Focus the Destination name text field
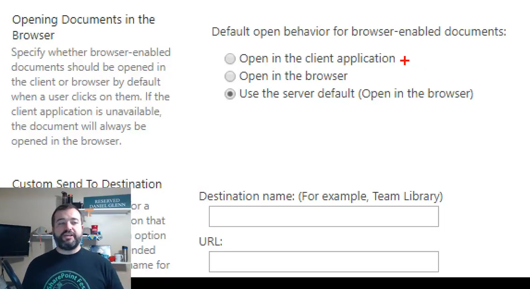 pos(323,216)
